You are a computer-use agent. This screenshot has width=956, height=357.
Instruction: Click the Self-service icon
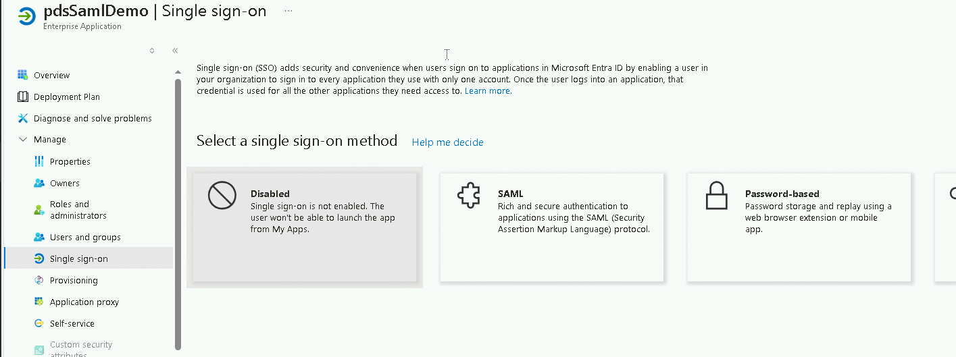[x=39, y=323]
